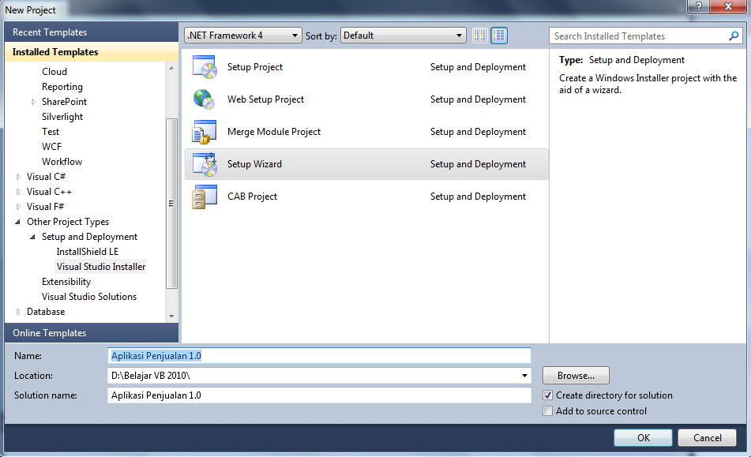The height and width of the screenshot is (457, 751).
Task: Select the Setup Project template name
Action: [255, 67]
